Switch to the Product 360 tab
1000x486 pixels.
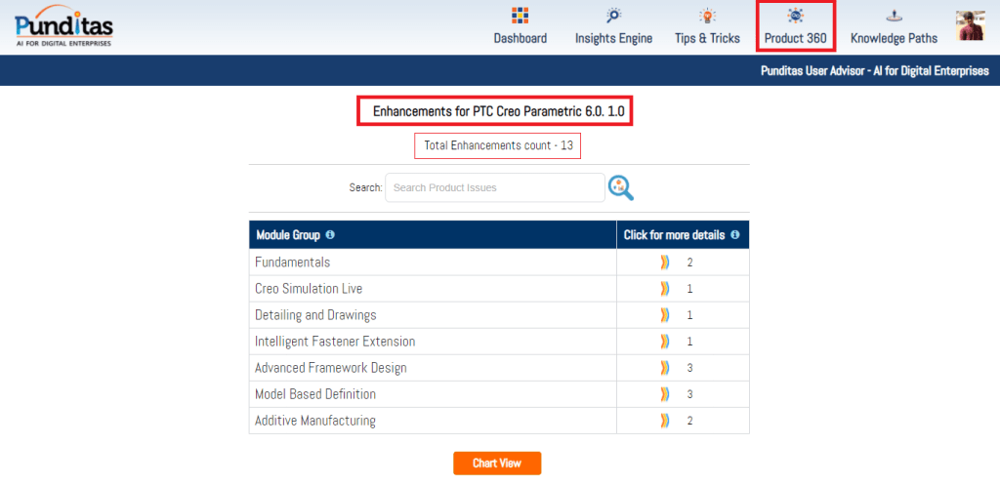795,27
